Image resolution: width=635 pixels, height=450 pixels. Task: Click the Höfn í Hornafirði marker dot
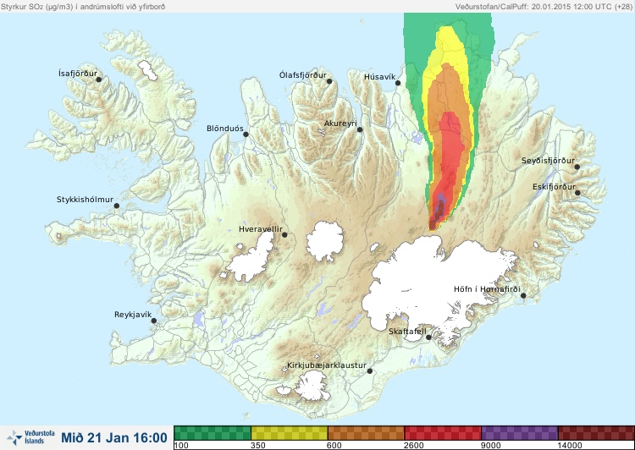click(523, 296)
